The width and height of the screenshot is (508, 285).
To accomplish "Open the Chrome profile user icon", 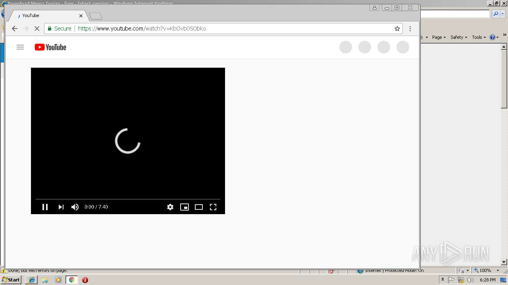I will pos(374,8).
